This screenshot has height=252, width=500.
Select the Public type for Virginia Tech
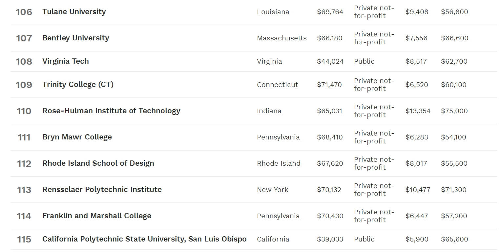click(364, 61)
